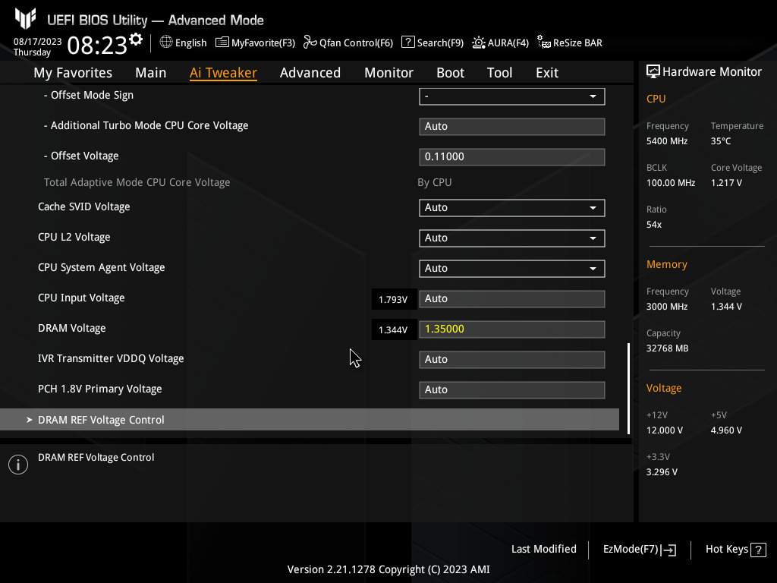Click the ReSize BAR icon
The image size is (777, 583).
[x=543, y=43]
